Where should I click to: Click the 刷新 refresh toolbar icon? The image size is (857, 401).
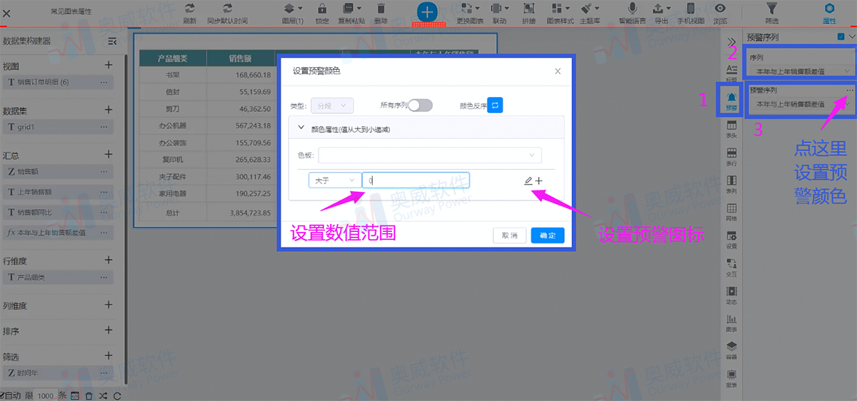(x=189, y=9)
